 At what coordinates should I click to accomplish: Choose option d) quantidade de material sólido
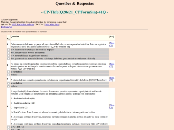[8, 59]
